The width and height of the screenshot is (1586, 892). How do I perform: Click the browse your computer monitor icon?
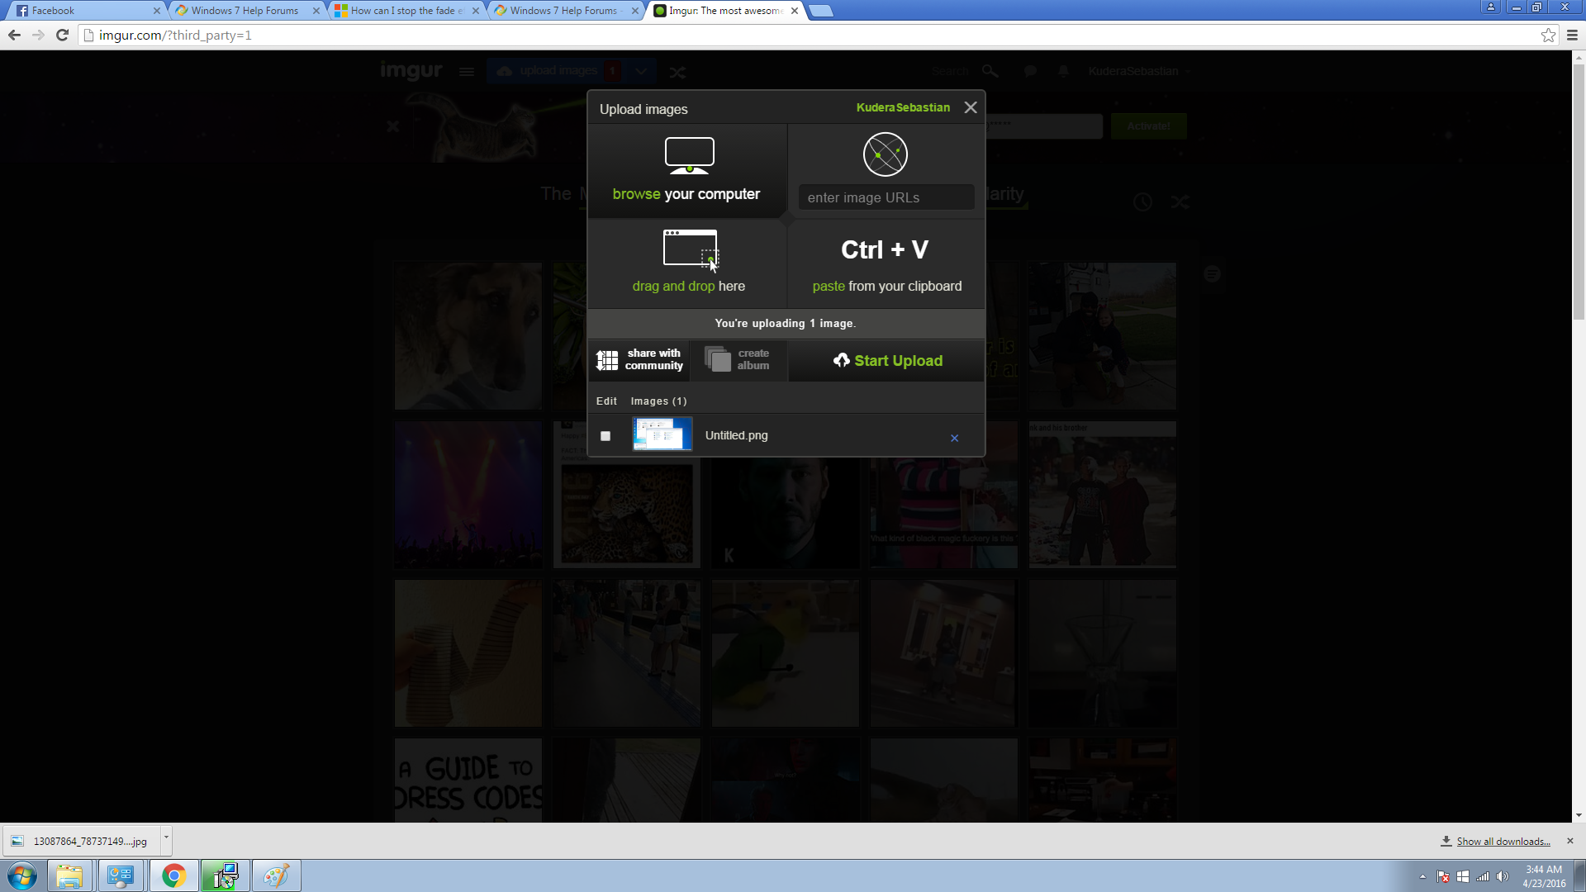coord(690,155)
